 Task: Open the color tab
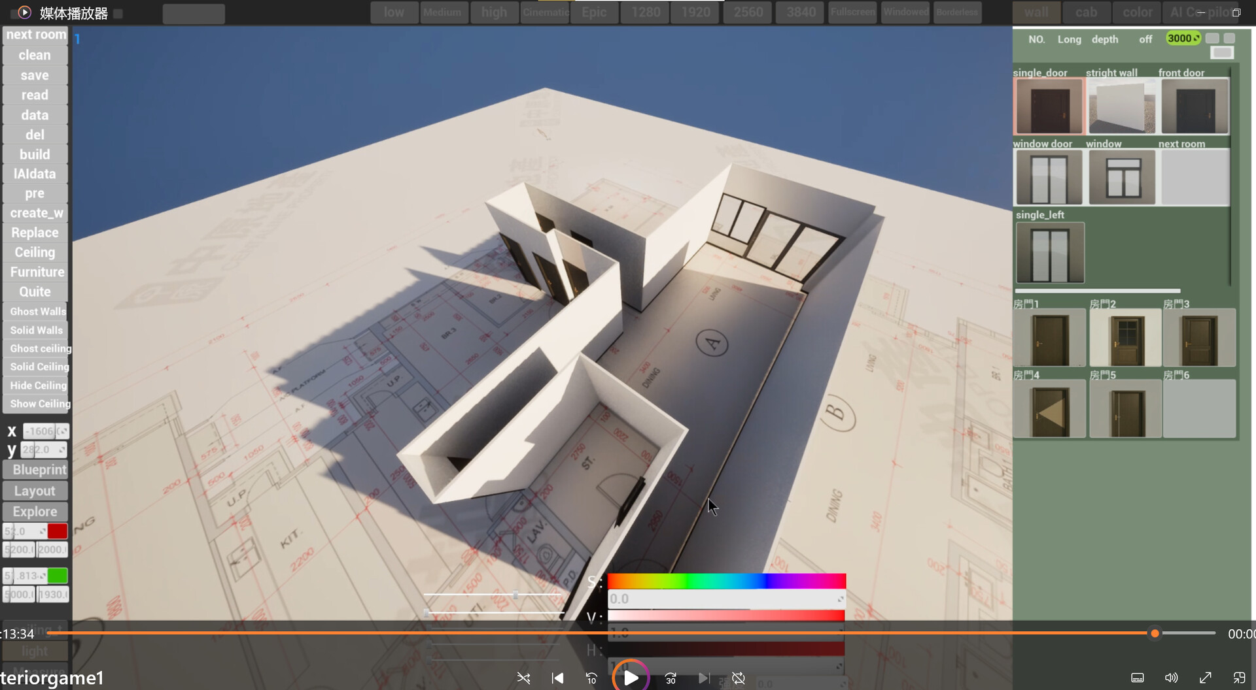point(1137,12)
